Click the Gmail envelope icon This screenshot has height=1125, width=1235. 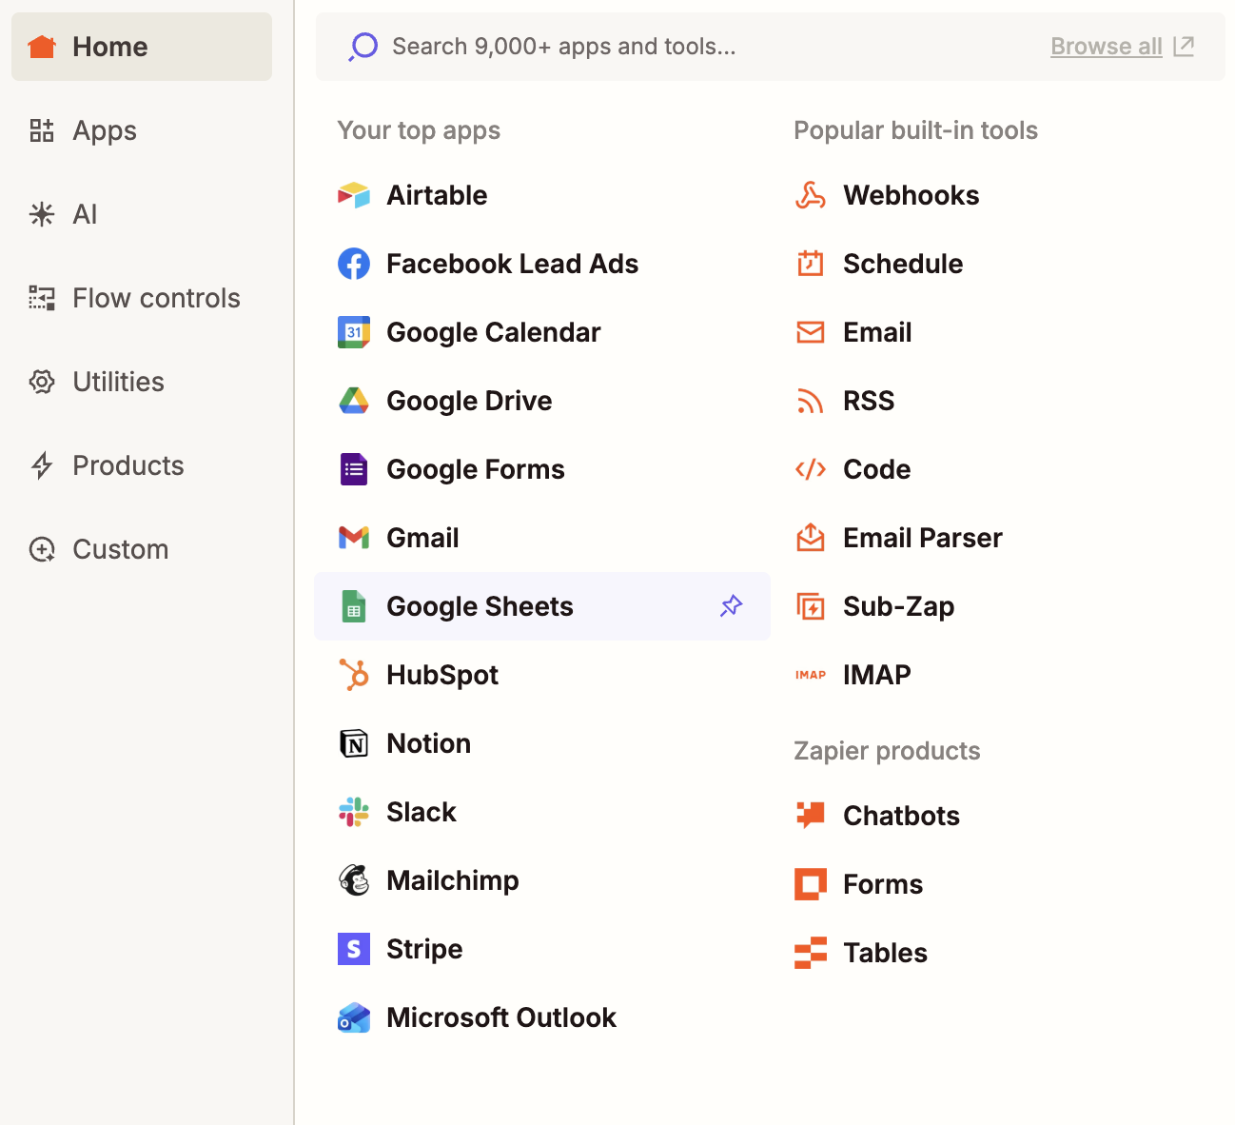tap(354, 538)
